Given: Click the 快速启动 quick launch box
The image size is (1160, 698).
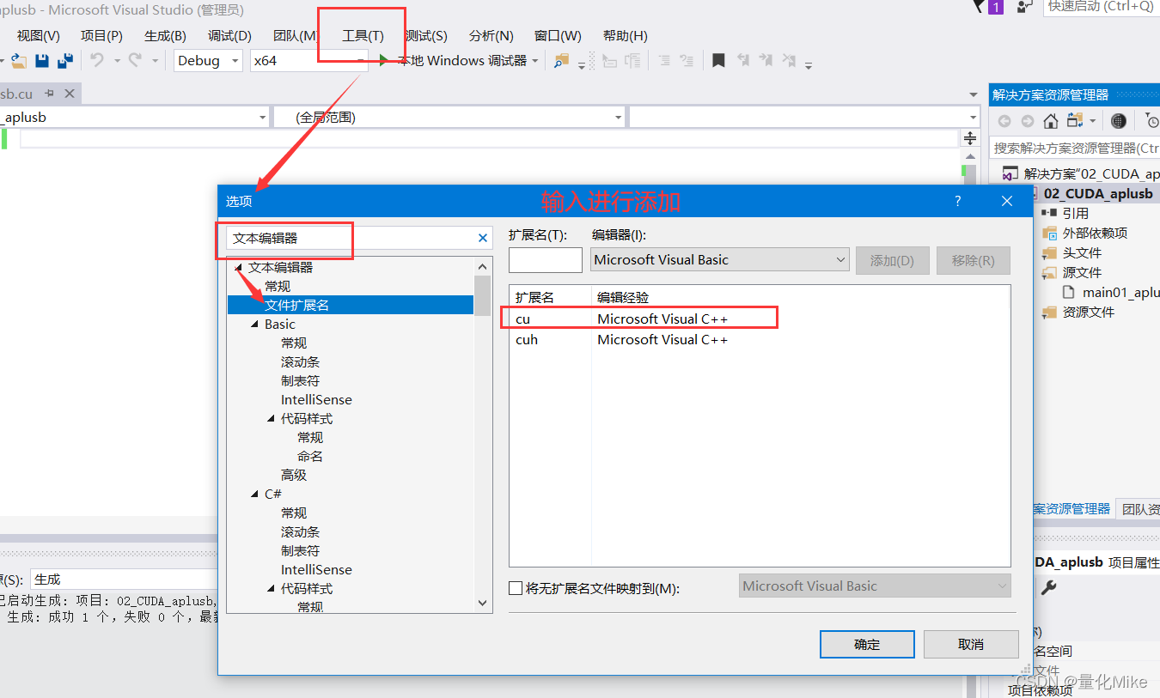Looking at the screenshot, I should 1101,7.
